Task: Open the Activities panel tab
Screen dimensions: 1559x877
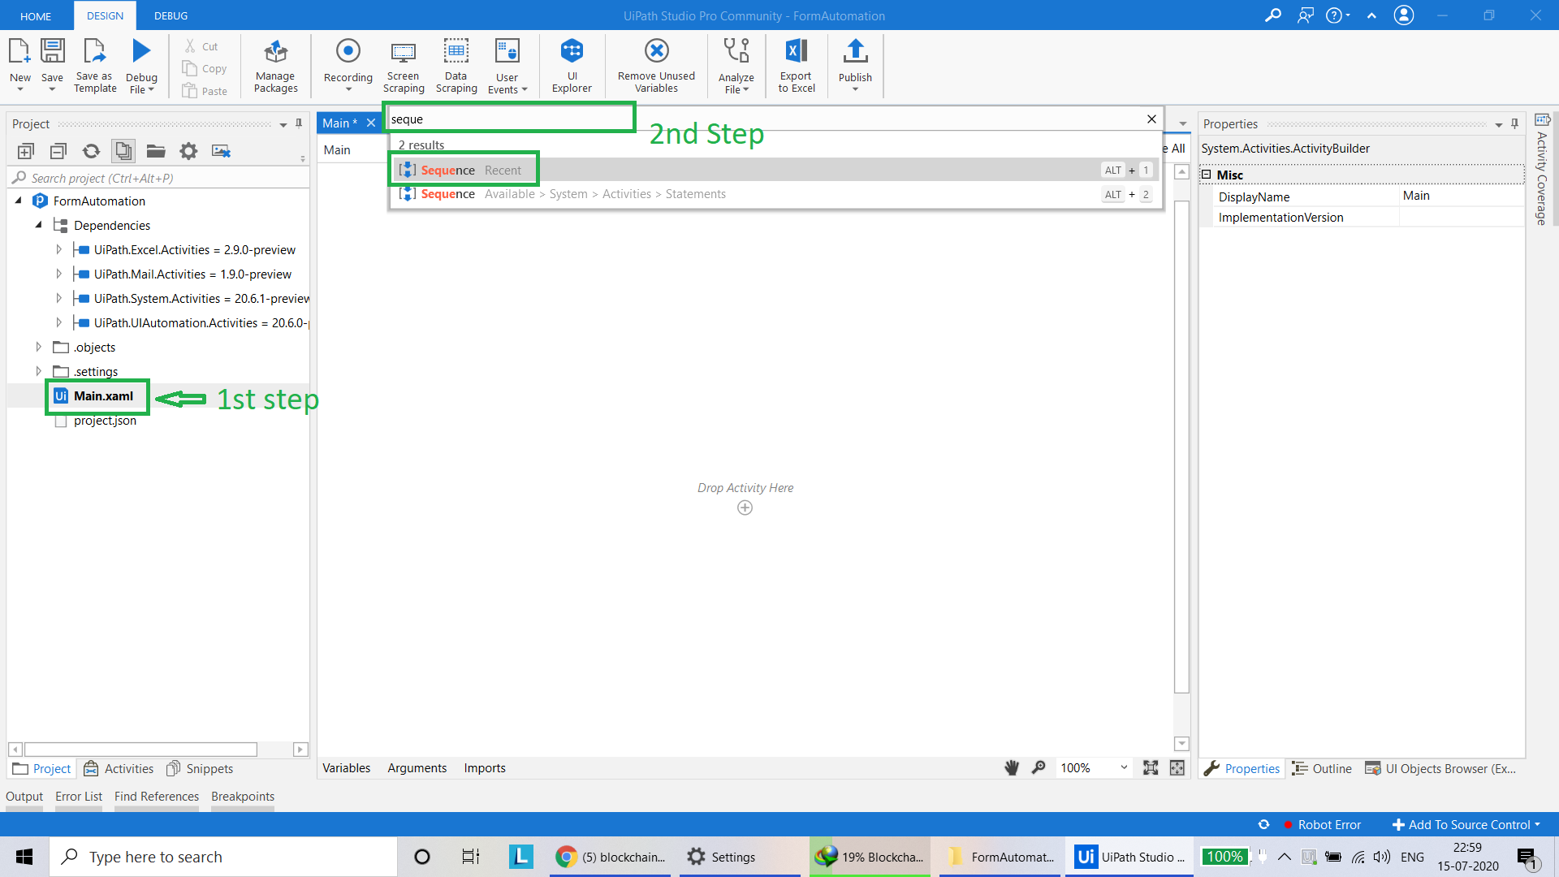Action: [x=119, y=768]
